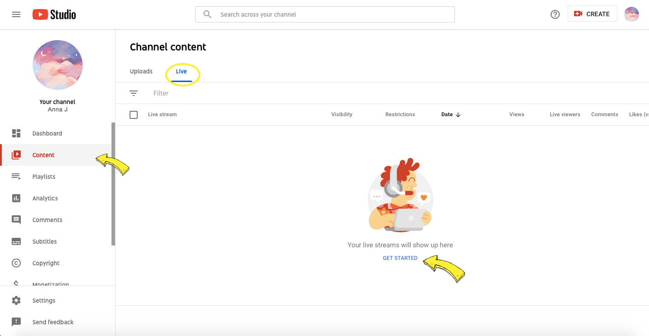Open the Copyright section
Image resolution: width=649 pixels, height=336 pixels.
tap(46, 263)
